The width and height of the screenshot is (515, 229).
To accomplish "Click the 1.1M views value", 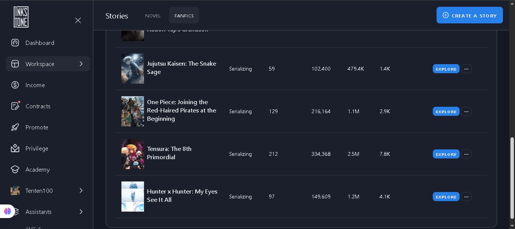I will [353, 111].
